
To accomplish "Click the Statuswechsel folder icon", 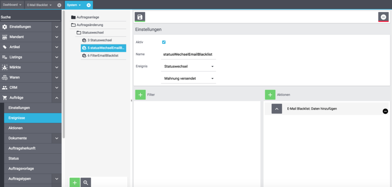I will (x=78, y=33).
